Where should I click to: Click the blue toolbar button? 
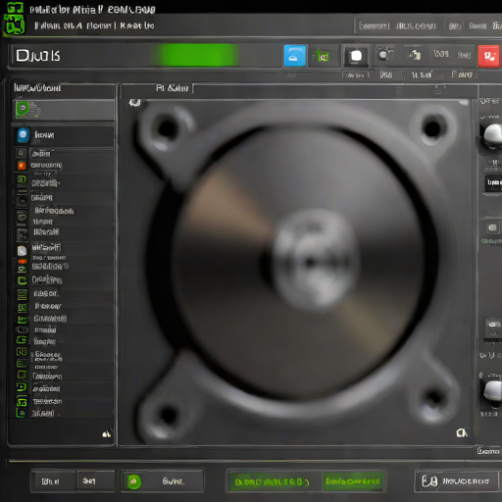click(x=295, y=56)
